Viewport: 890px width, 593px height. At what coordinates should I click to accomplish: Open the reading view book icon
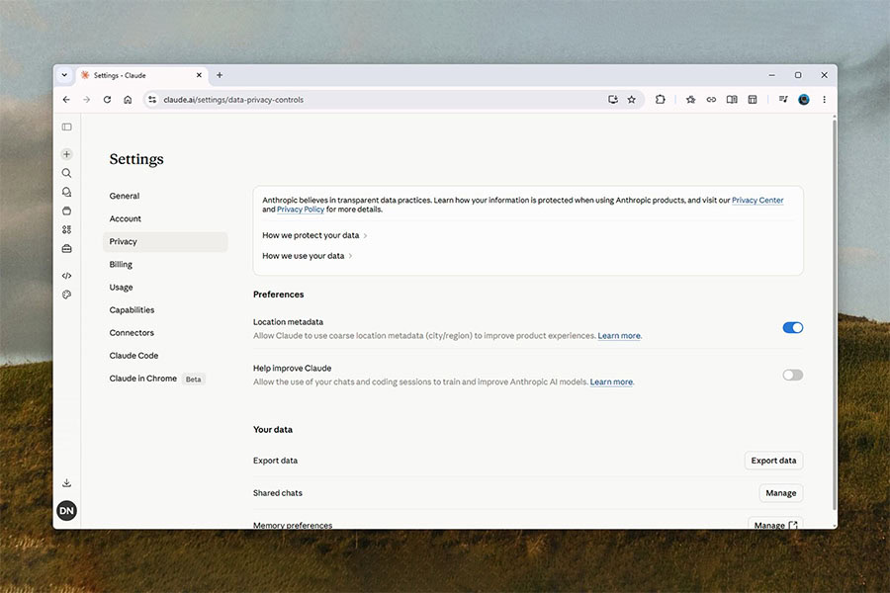pos(732,100)
